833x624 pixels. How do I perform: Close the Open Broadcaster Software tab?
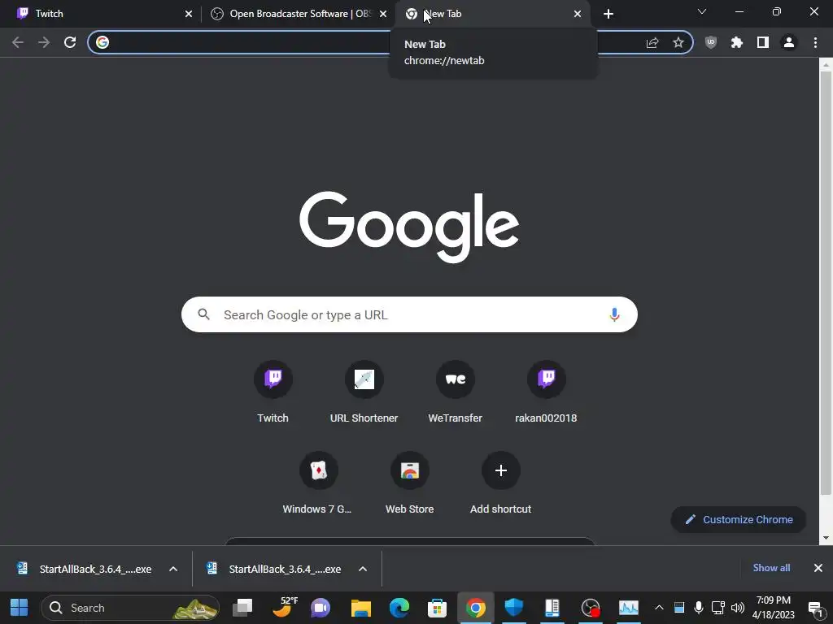click(383, 15)
